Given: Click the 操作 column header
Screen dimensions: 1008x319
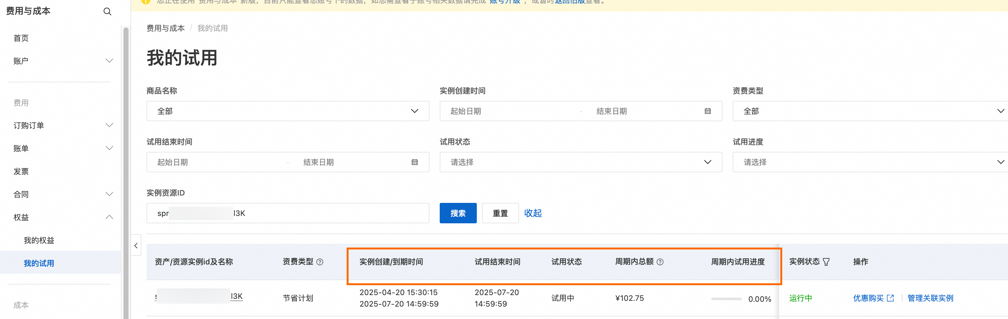Looking at the screenshot, I should [x=861, y=262].
